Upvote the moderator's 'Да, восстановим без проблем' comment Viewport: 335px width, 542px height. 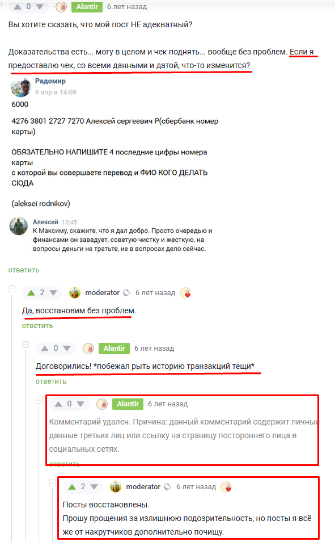pos(31,293)
